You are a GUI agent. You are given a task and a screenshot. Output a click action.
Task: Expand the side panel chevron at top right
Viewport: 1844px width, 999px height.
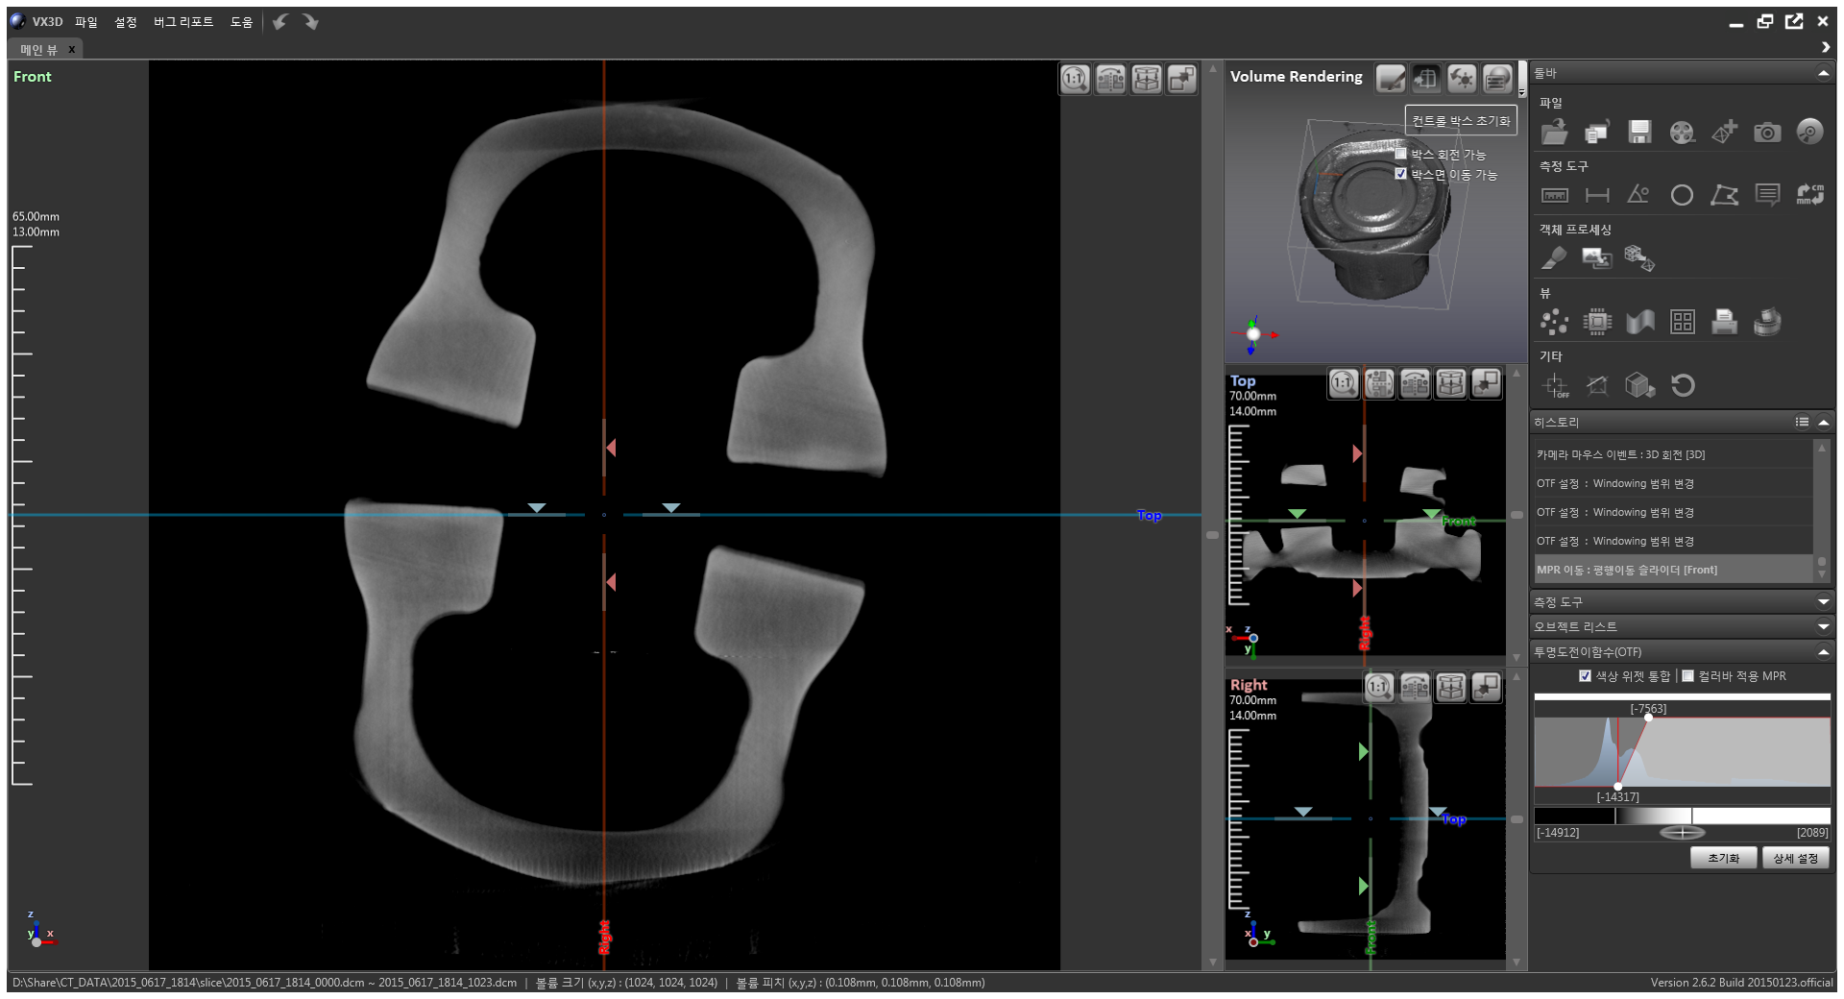(1825, 47)
